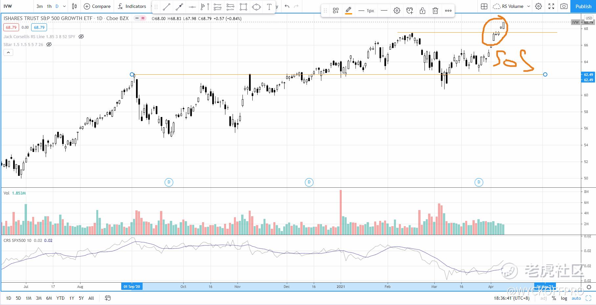This screenshot has width=596, height=305.
Task: Expand the timeframe interval dropdown
Action: 64,6
